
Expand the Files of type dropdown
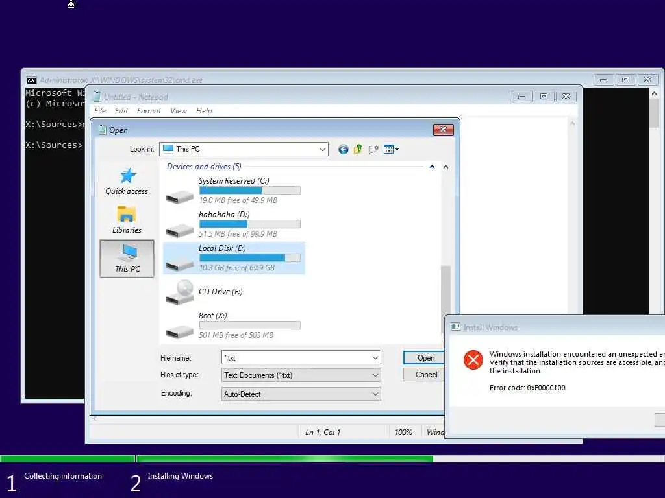coord(375,375)
